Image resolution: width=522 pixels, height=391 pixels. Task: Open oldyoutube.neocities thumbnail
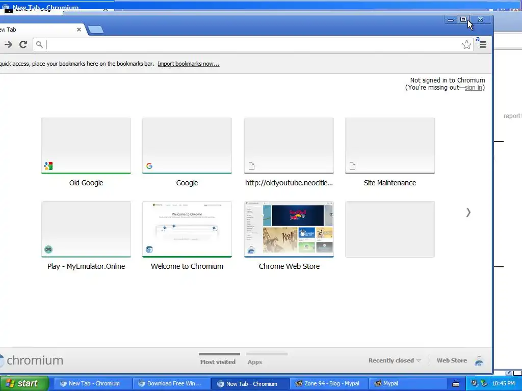click(289, 146)
